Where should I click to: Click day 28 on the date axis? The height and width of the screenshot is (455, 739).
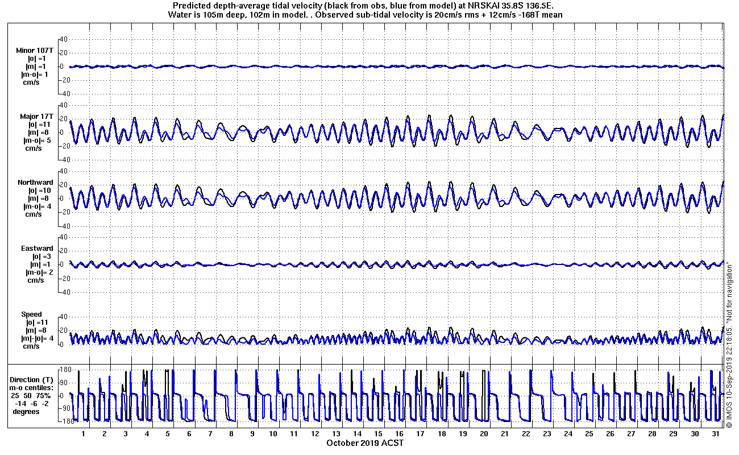click(x=653, y=434)
